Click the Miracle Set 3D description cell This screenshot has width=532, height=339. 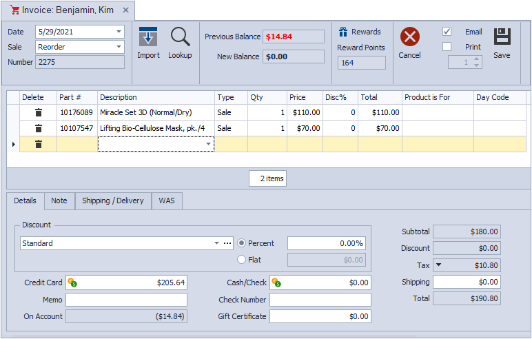[x=156, y=112]
